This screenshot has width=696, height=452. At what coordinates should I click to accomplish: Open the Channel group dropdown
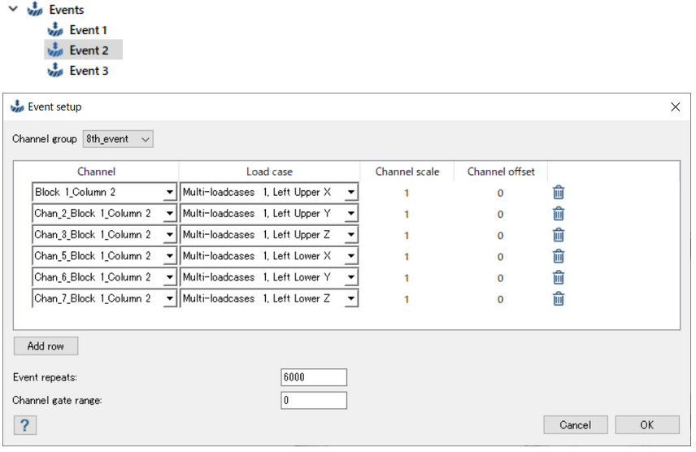[118, 139]
